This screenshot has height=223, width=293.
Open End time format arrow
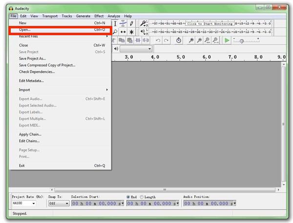click(178, 203)
